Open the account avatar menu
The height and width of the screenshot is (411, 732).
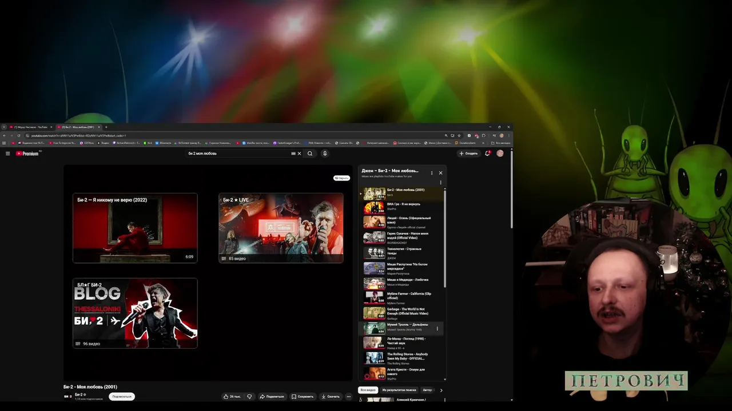[500, 154]
